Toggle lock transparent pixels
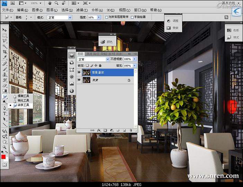Viewport: 243px width, 187px height. pyautogui.click(x=87, y=65)
